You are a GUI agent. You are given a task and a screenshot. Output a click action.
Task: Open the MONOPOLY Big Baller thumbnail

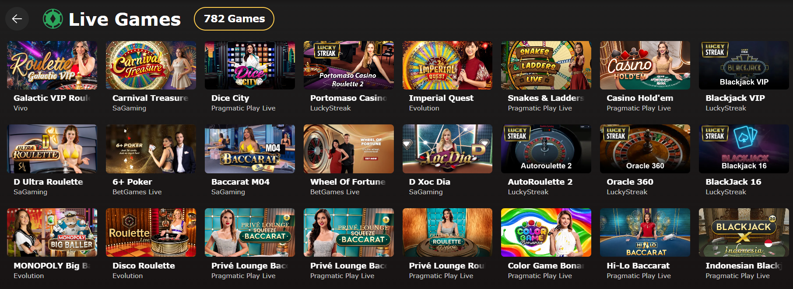52,232
